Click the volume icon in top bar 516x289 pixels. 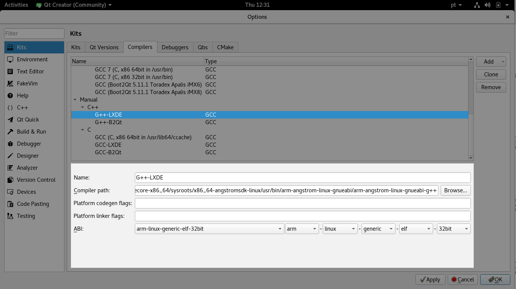click(x=487, y=5)
